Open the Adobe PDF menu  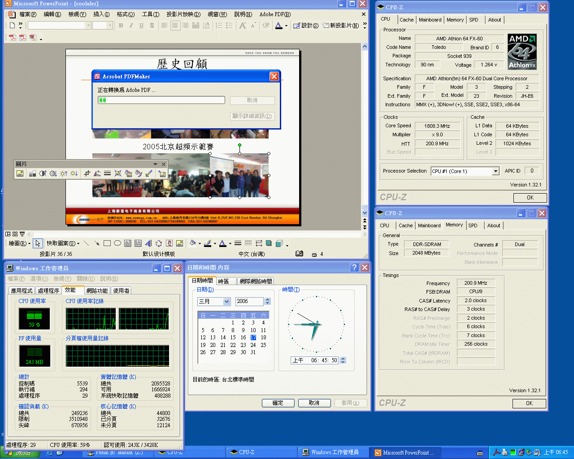275,14
